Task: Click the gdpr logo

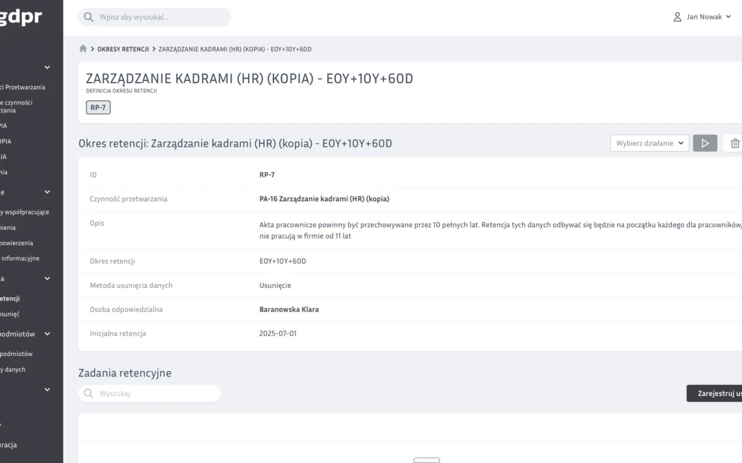Action: click(x=21, y=17)
